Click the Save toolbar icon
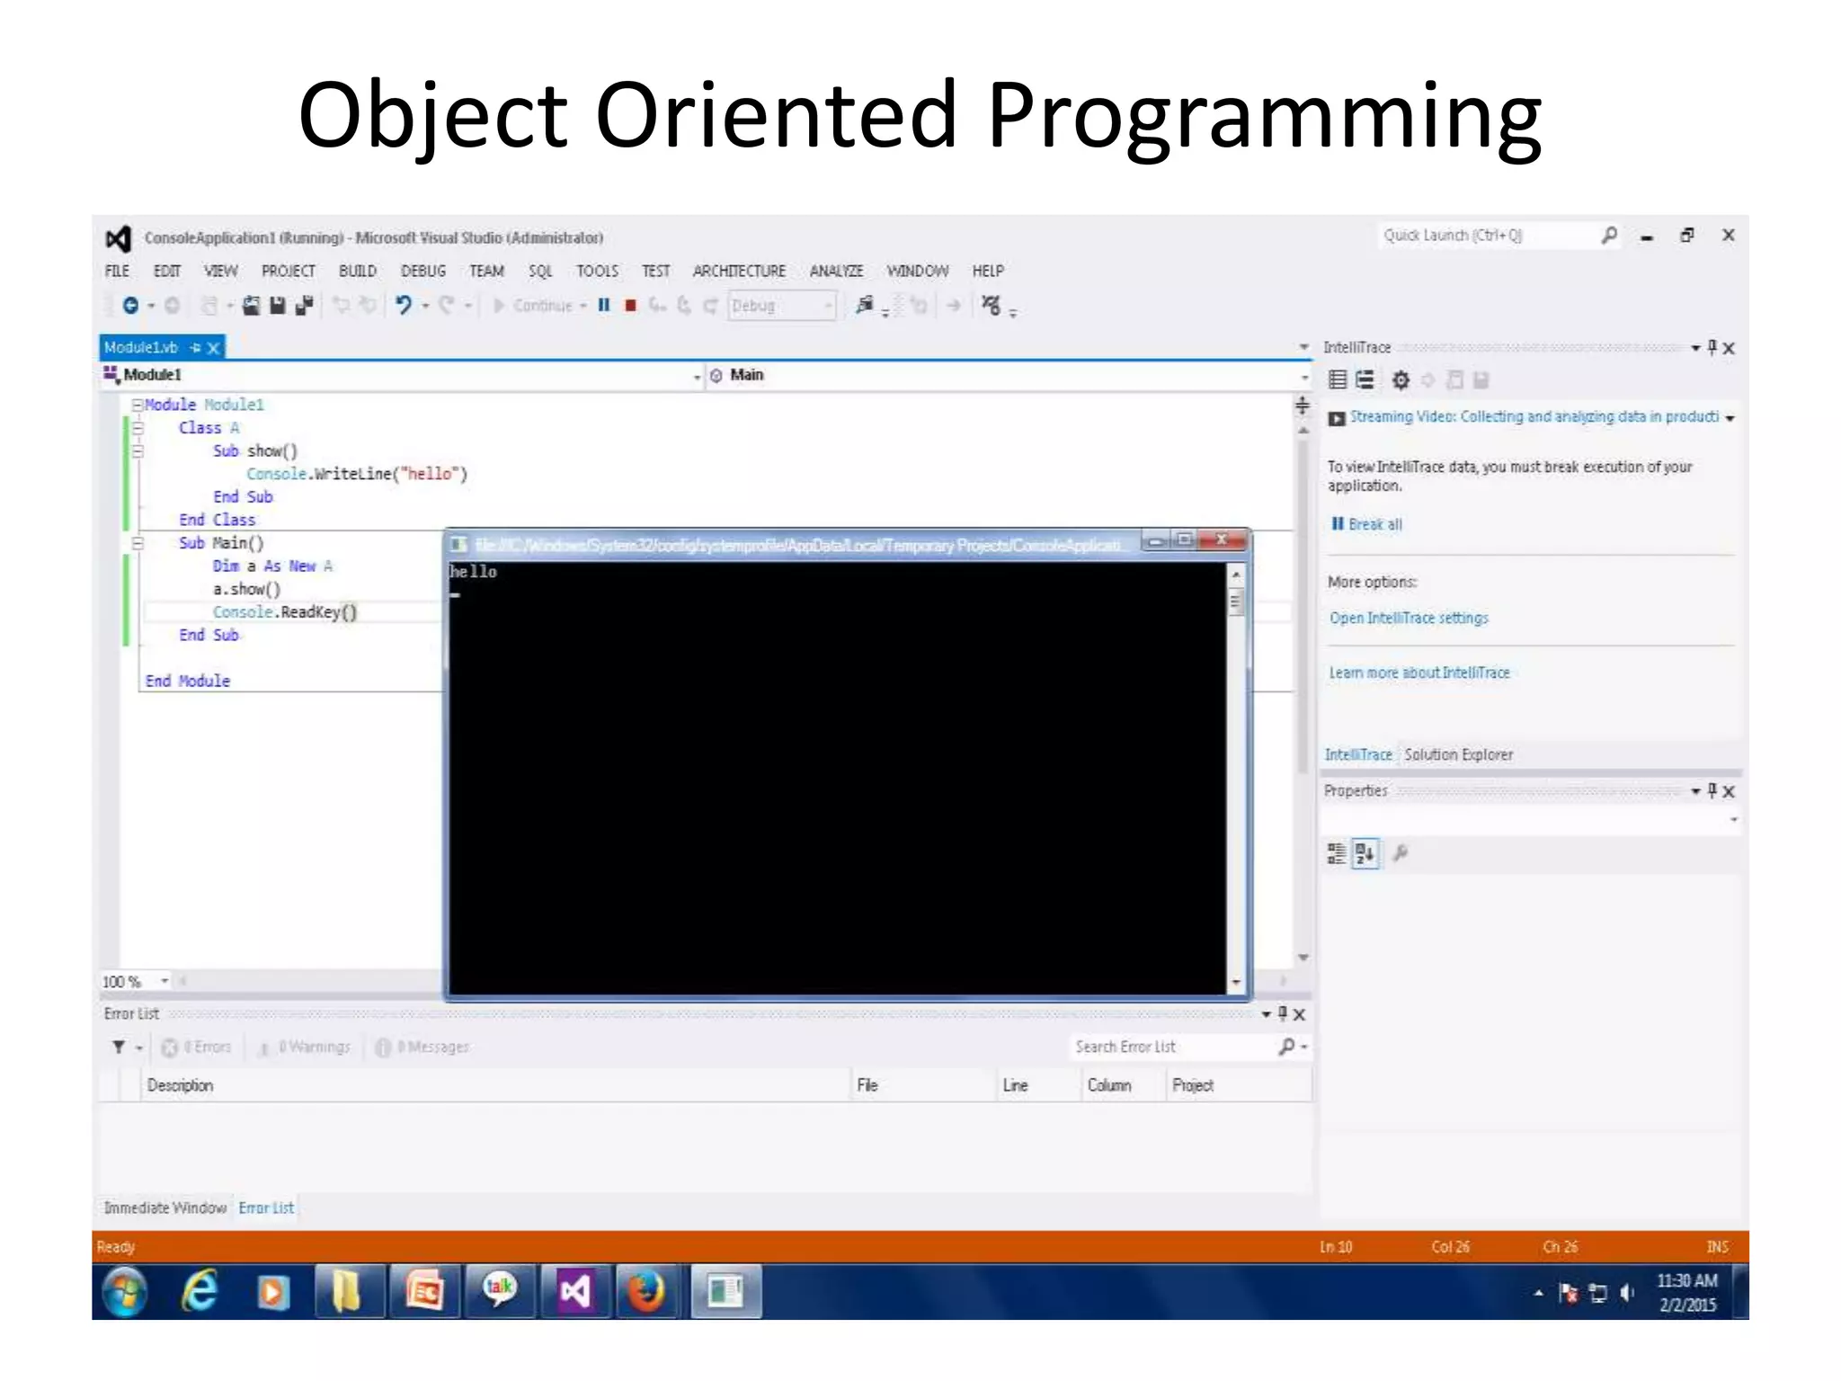 coord(277,306)
